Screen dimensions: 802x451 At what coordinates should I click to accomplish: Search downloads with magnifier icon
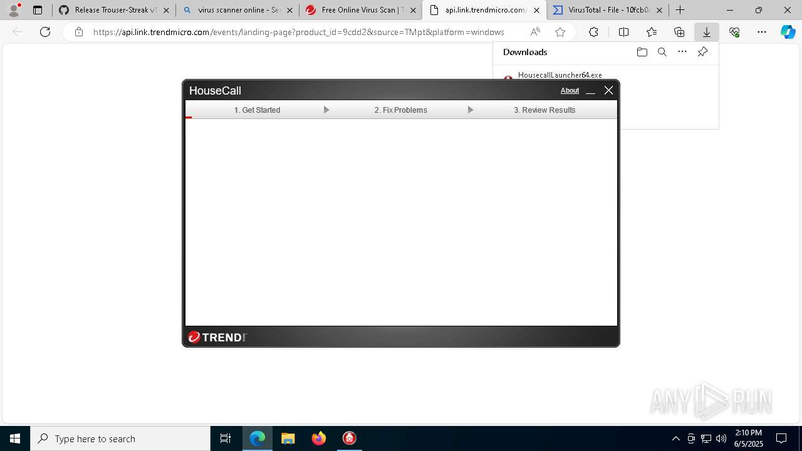coord(662,52)
